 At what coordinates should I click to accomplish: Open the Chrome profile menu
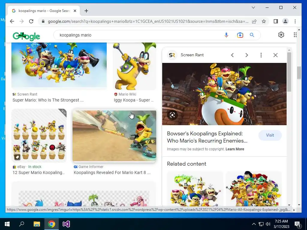click(285, 21)
